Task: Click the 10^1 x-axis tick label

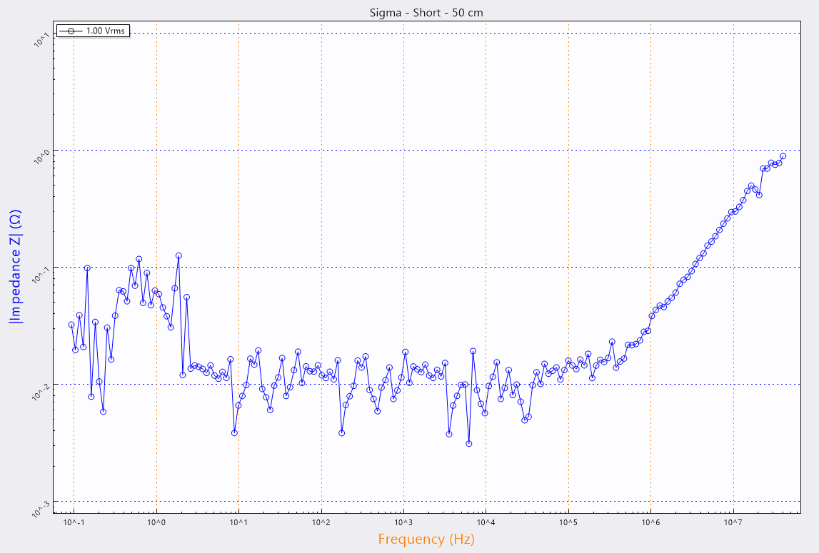Action: 238,522
